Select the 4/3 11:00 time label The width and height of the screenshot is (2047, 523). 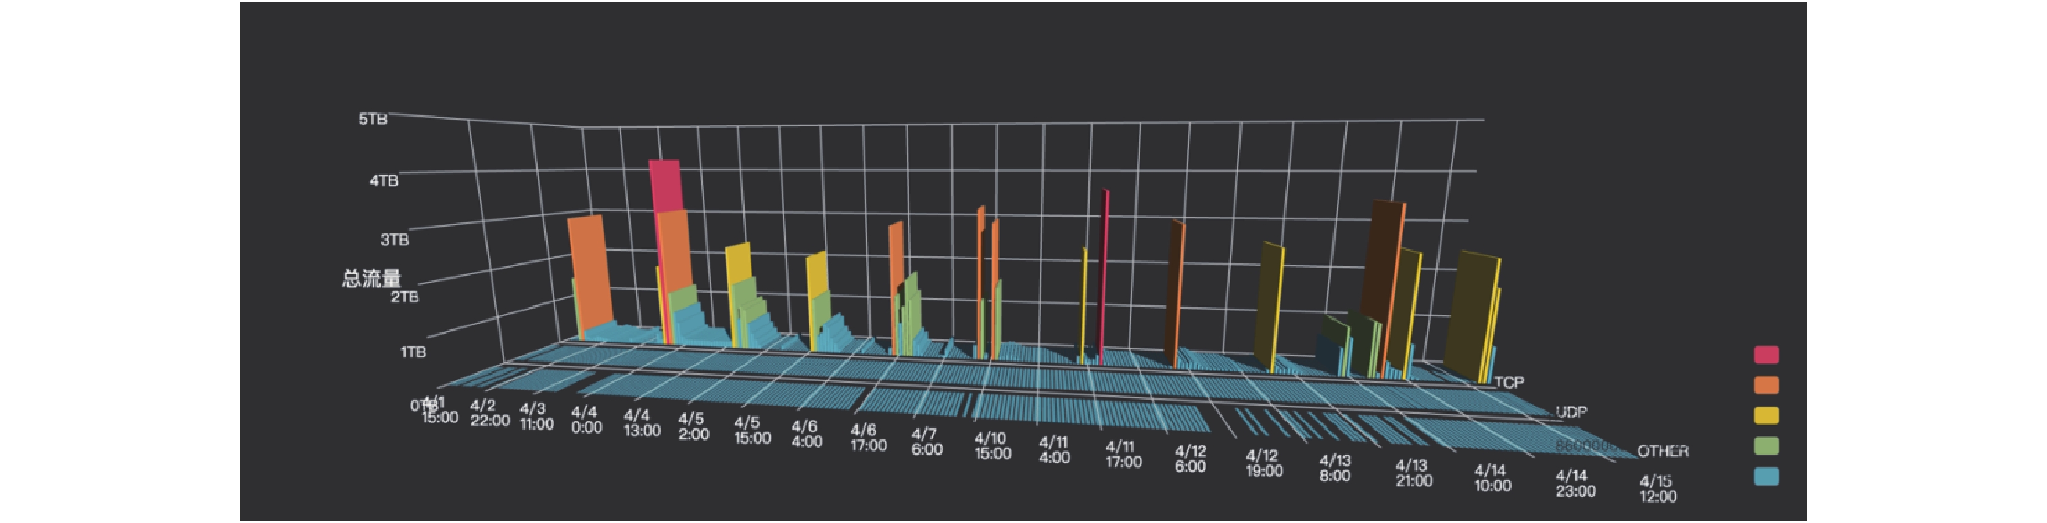pos(537,416)
